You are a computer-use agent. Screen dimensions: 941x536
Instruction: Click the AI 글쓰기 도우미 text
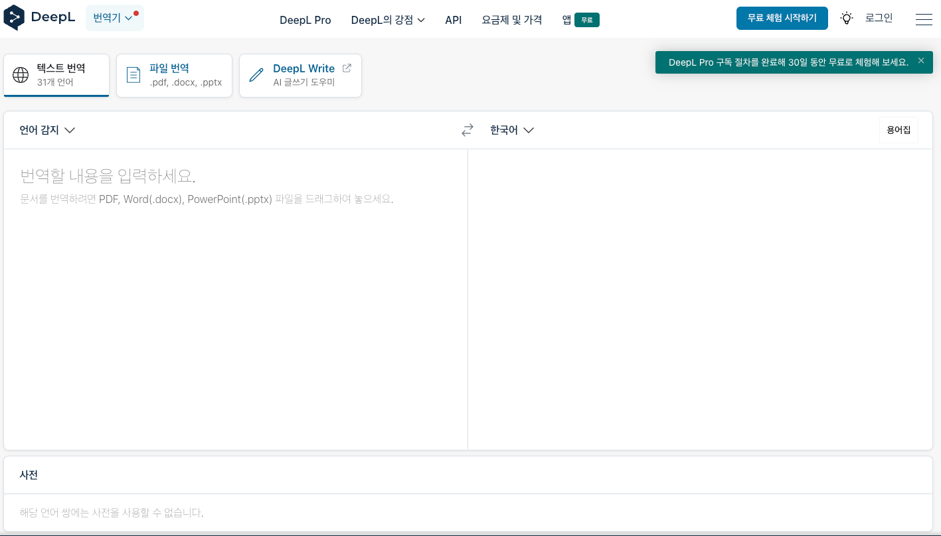tap(304, 83)
